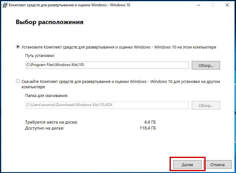Click the install path field C:\Program Files\Windows Kits\10\
236x173 pixels.
click(x=107, y=65)
